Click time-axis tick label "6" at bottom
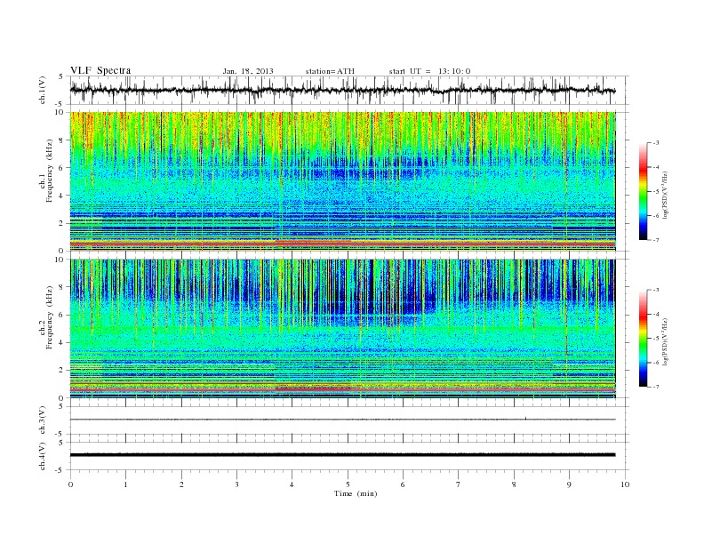The image size is (704, 544). (x=403, y=484)
